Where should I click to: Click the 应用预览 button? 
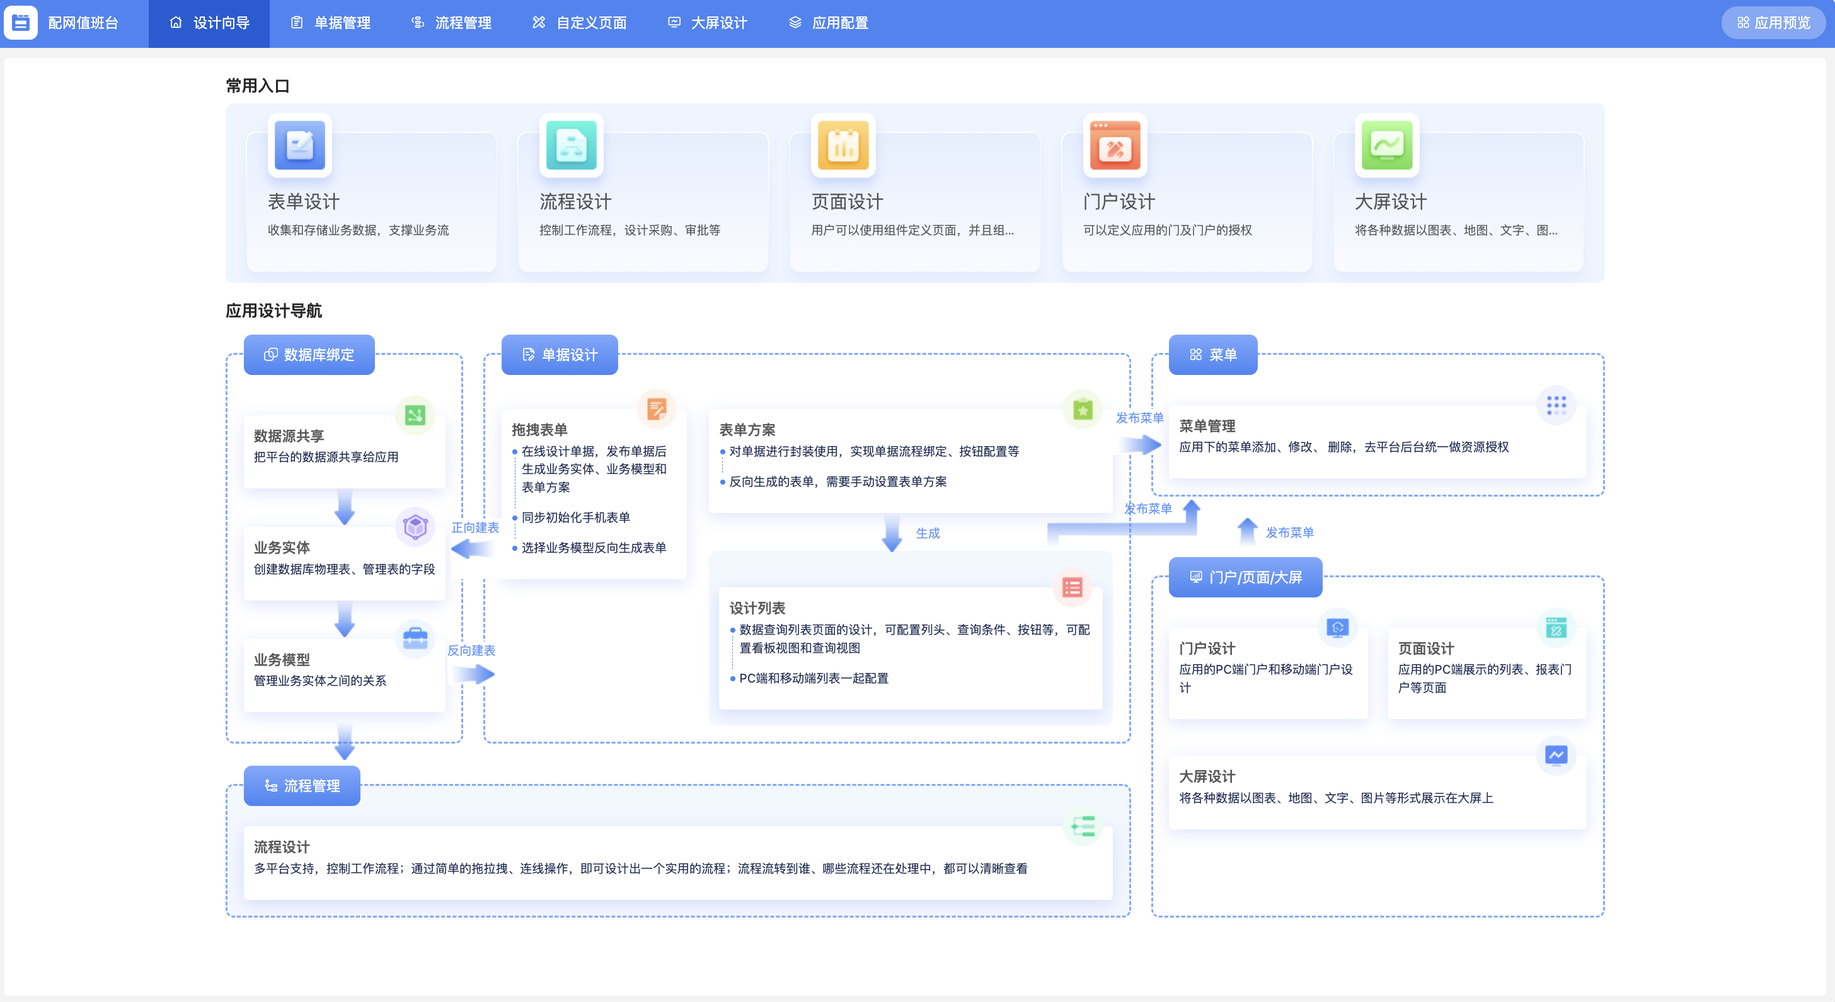[1773, 23]
